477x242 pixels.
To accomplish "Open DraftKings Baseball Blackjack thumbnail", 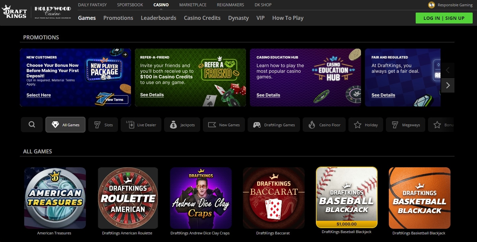I will [347, 197].
